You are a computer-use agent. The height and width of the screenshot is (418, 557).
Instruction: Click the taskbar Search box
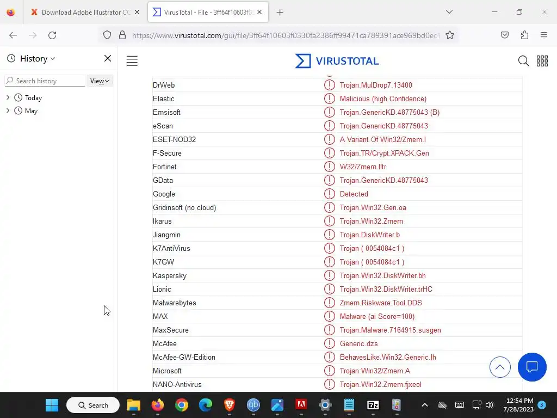click(x=93, y=405)
